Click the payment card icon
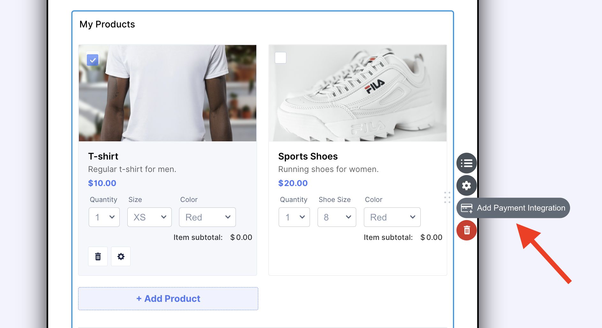 (467, 208)
